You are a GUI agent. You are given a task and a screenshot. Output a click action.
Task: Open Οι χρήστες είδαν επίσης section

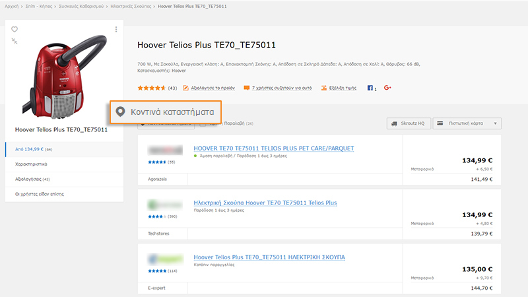click(x=64, y=194)
